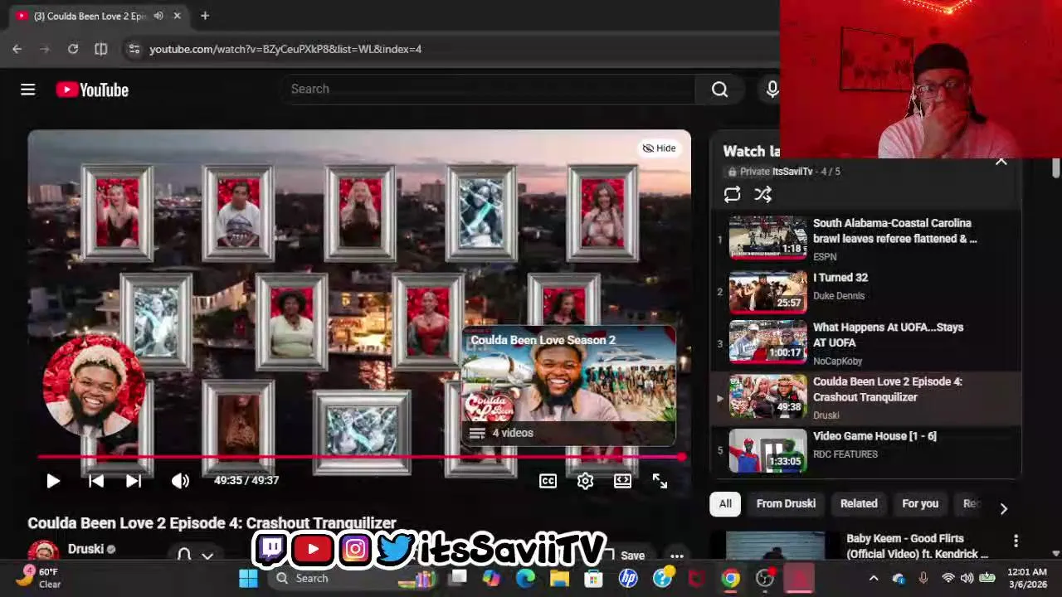Screen dimensions: 1062x597
Task: Skip to the next playlist video
Action: [134, 480]
